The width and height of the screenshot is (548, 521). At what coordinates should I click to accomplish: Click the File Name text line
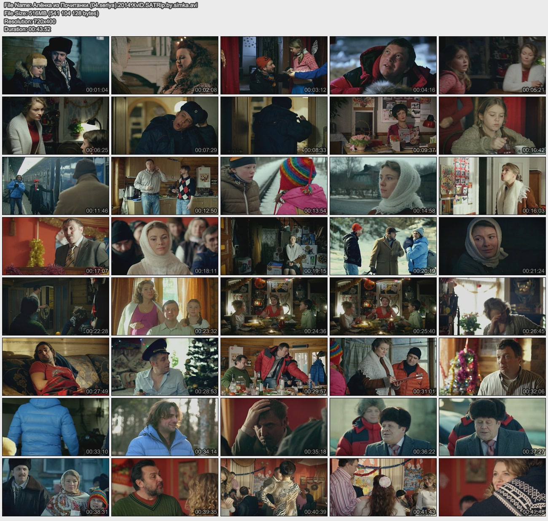point(101,5)
